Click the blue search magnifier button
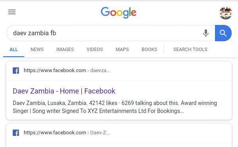The image size is (238, 147). pos(223,33)
